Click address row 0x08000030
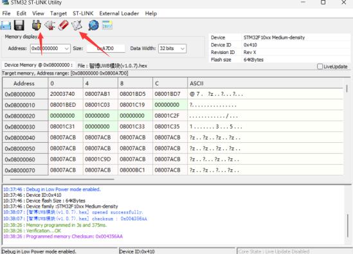 coord(25,127)
